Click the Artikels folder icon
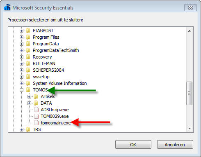 [x=36, y=96]
